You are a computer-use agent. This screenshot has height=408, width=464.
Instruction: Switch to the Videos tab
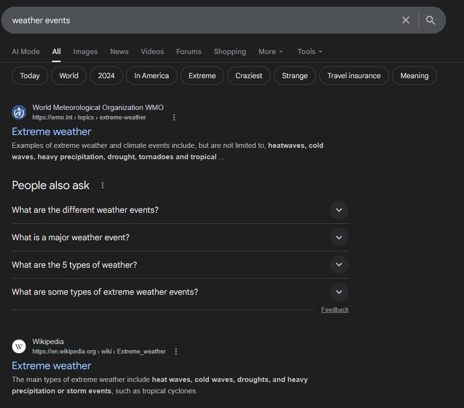tap(152, 52)
